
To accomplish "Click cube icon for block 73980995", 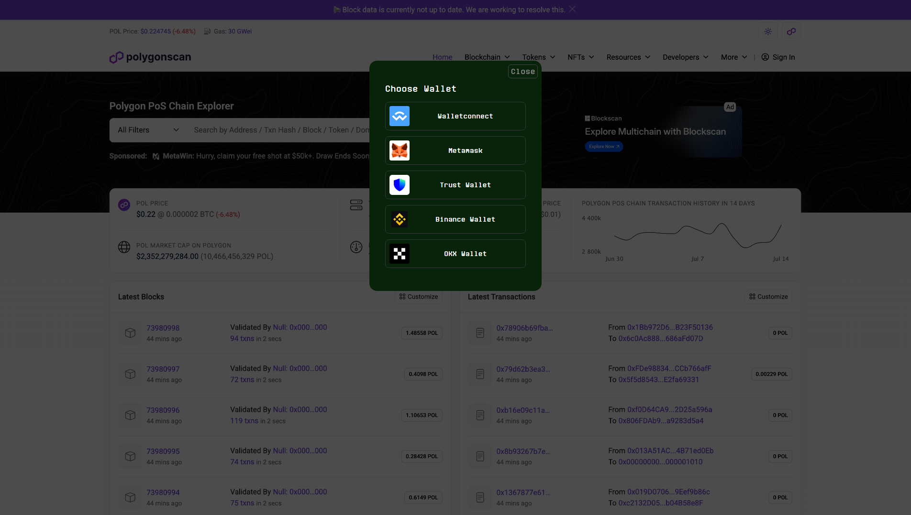I will coord(130,456).
